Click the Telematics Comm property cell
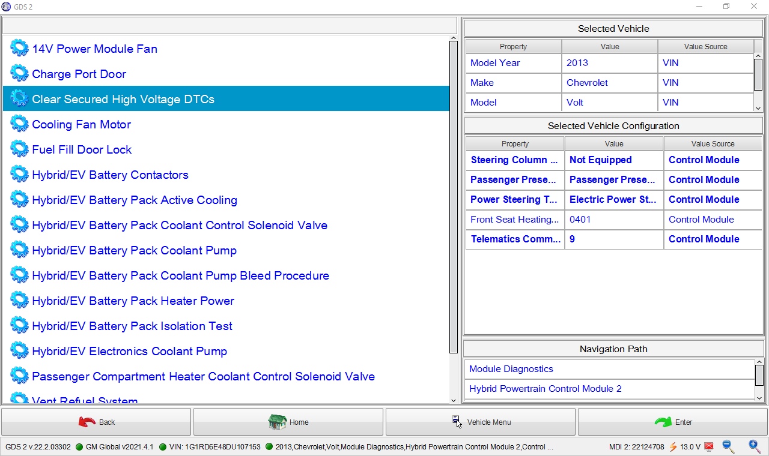769x456 pixels. (515, 239)
